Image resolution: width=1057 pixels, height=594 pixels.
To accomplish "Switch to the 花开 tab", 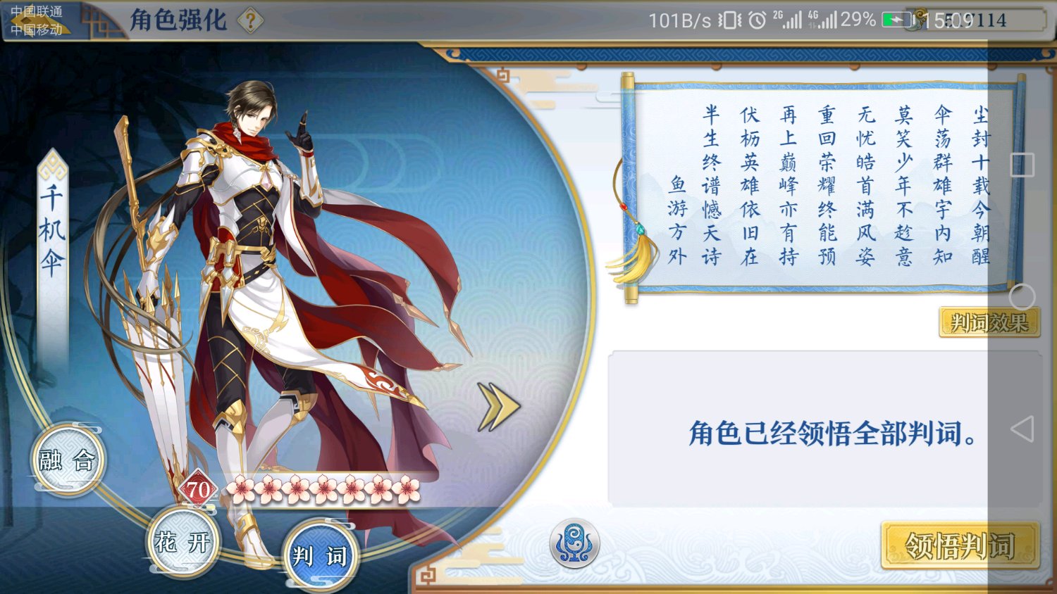I will coord(183,543).
